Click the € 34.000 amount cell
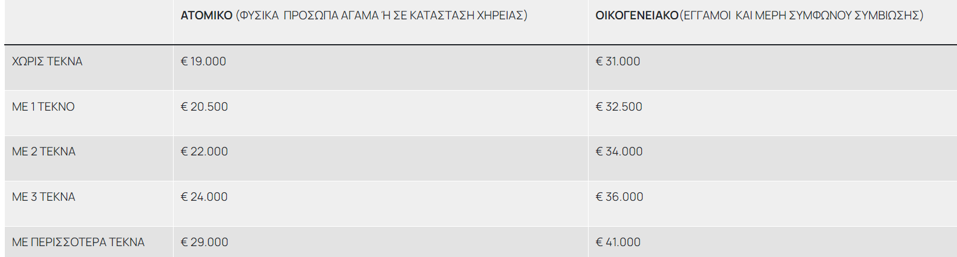The height and width of the screenshot is (257, 957). click(619, 152)
